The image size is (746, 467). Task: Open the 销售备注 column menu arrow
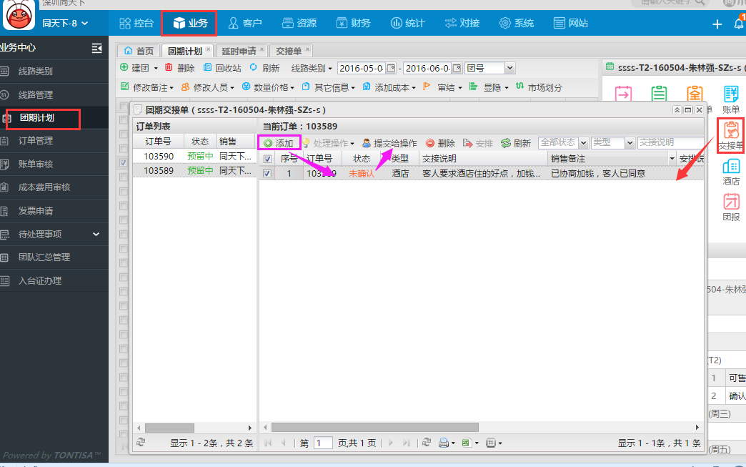(672, 159)
